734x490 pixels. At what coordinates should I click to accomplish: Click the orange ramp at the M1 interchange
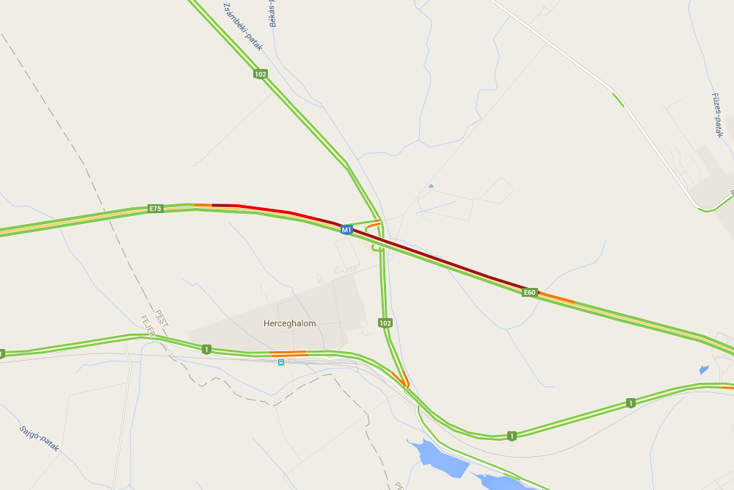(x=373, y=224)
